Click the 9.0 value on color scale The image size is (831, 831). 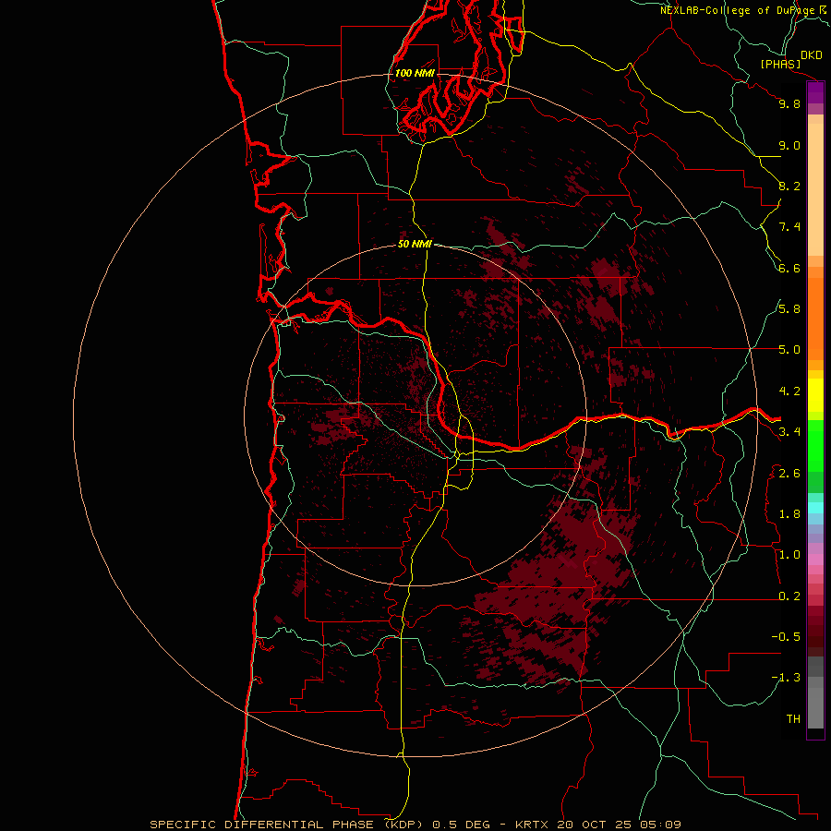coord(789,145)
